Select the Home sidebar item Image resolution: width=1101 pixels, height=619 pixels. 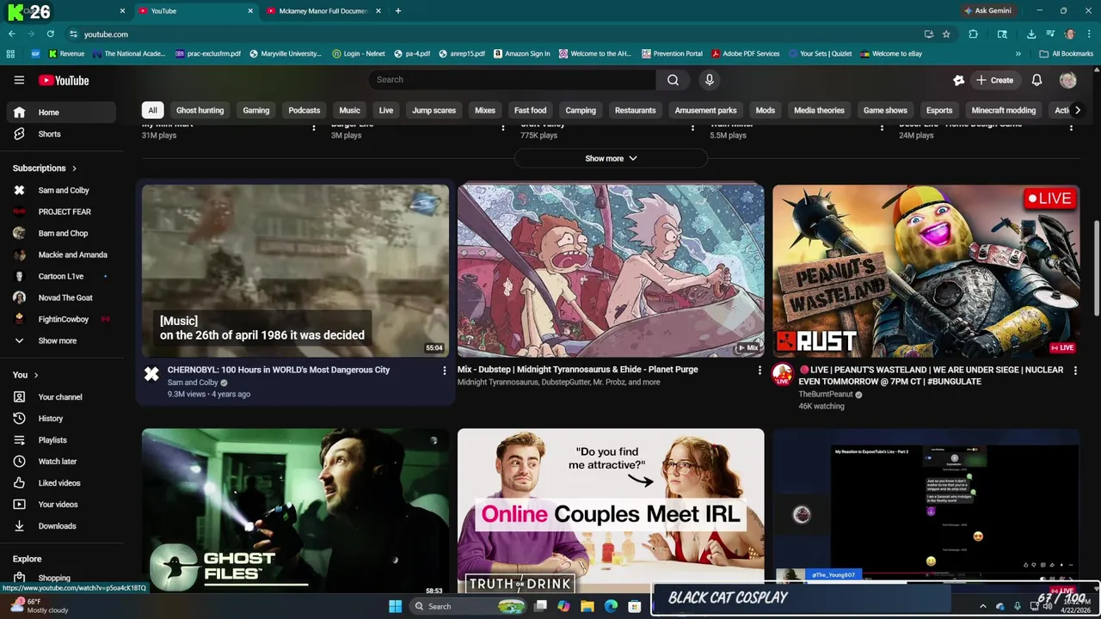tap(61, 113)
